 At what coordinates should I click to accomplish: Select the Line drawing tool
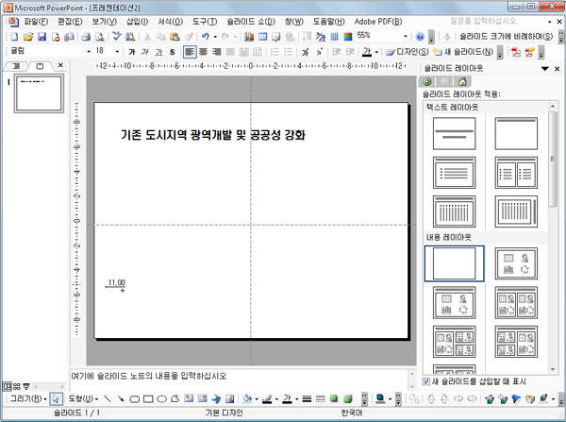click(x=107, y=398)
